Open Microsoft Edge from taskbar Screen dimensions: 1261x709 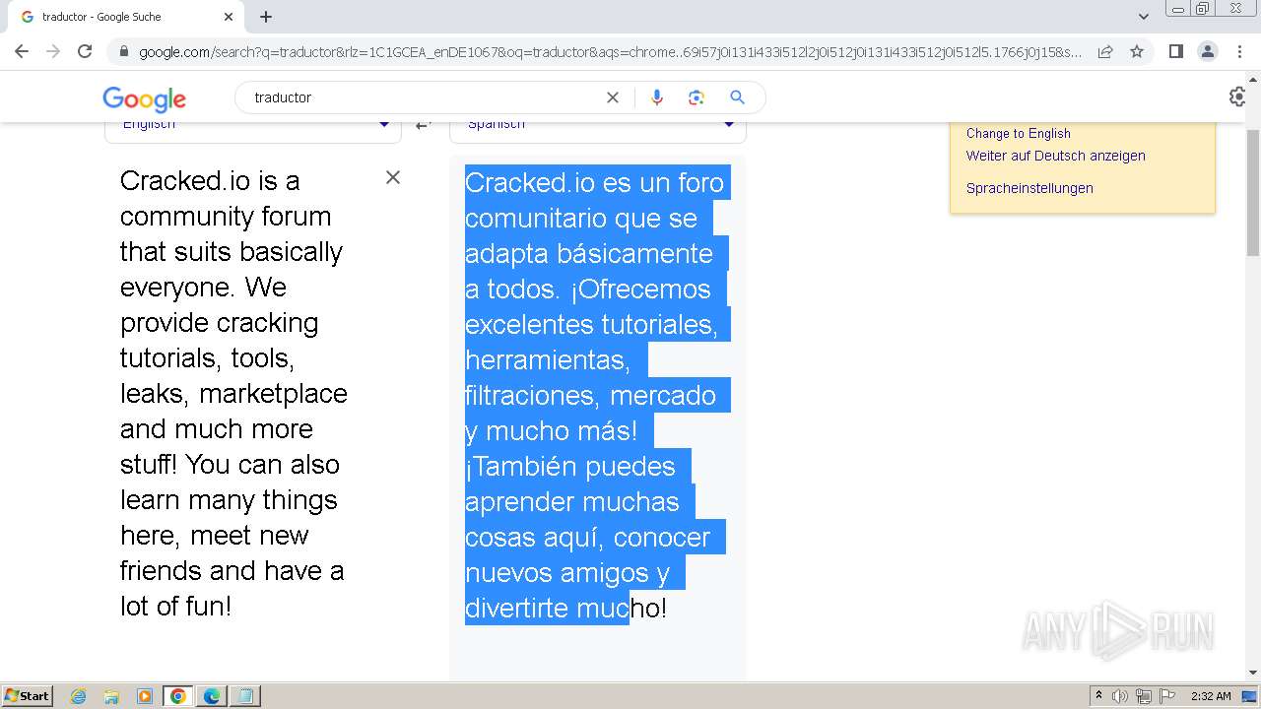[211, 696]
